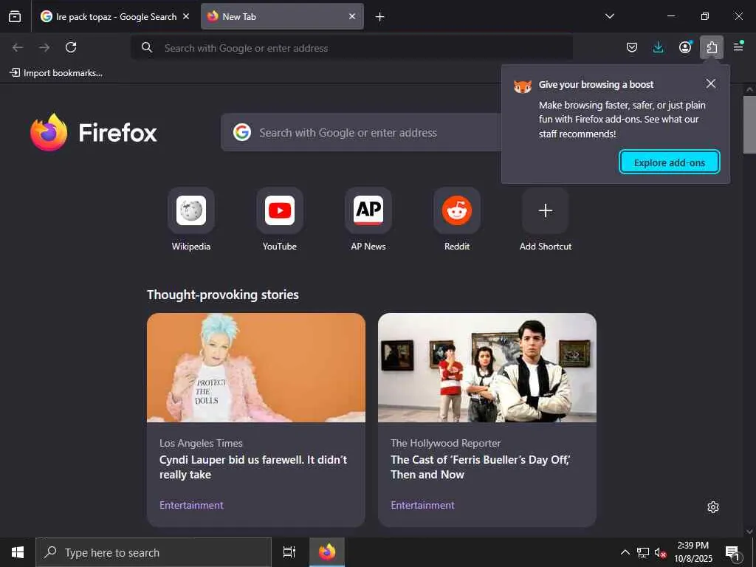Close the Google Search tab
This screenshot has height=567, width=756.
tap(186, 16)
